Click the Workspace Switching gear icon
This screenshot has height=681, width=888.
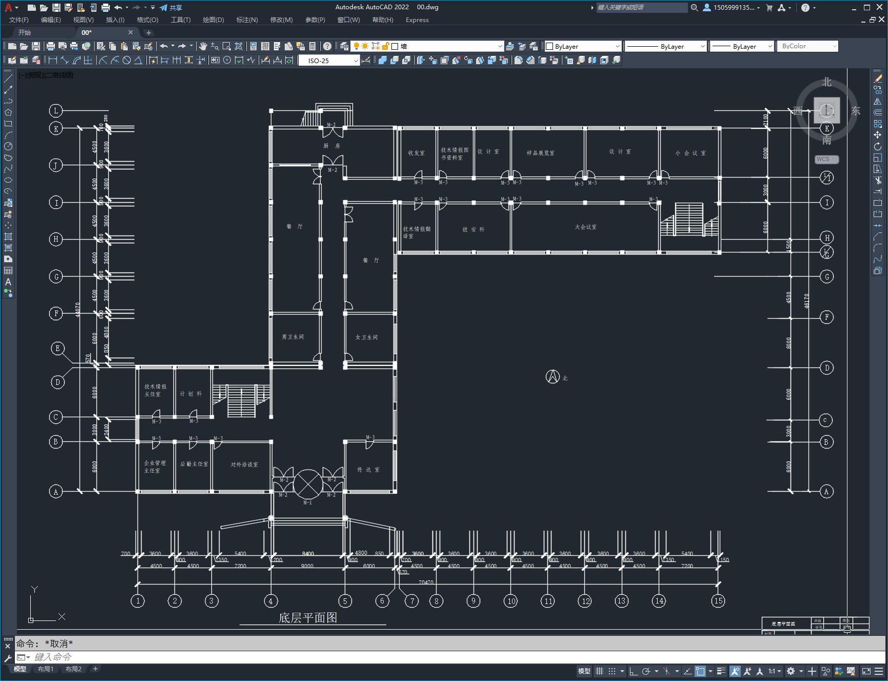[791, 671]
